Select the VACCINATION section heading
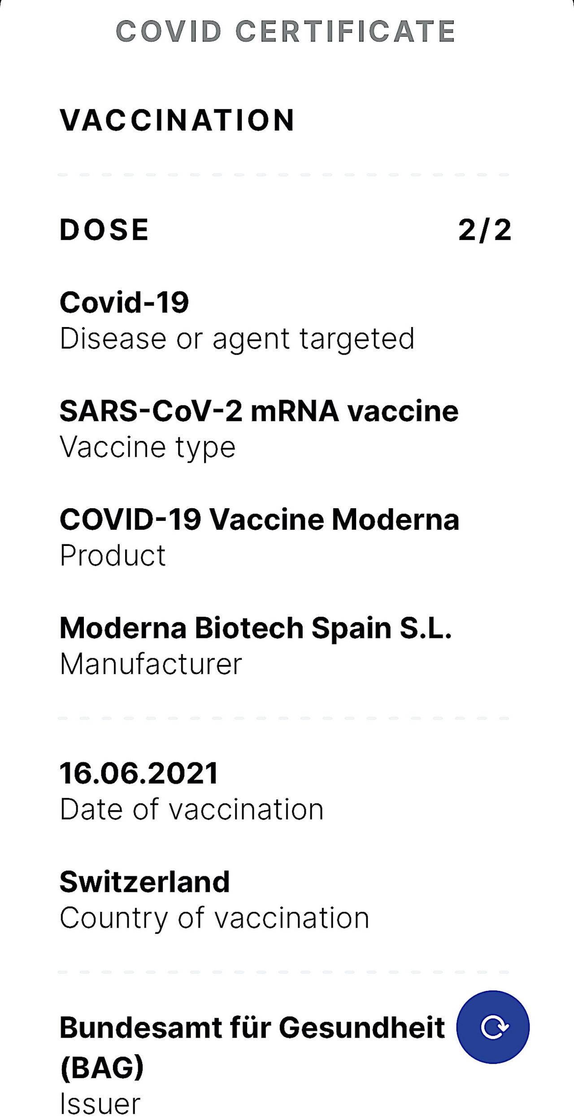The image size is (574, 1117). tap(177, 120)
